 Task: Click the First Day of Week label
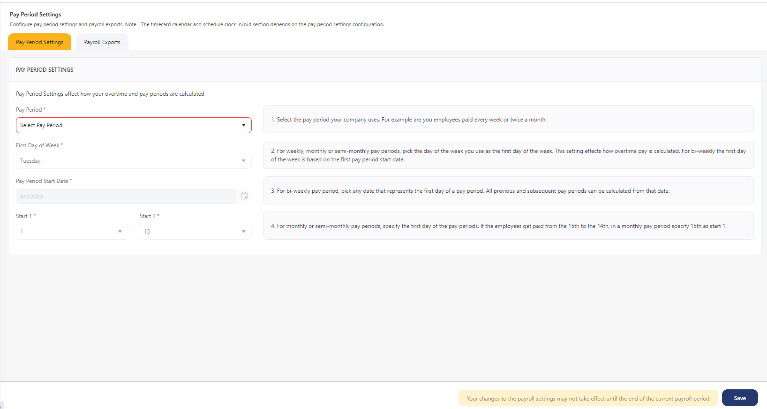38,145
